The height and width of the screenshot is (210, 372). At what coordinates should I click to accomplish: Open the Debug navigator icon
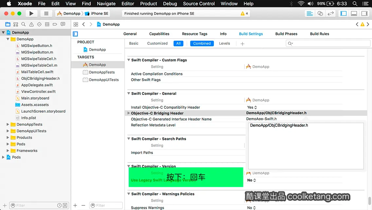47,24
